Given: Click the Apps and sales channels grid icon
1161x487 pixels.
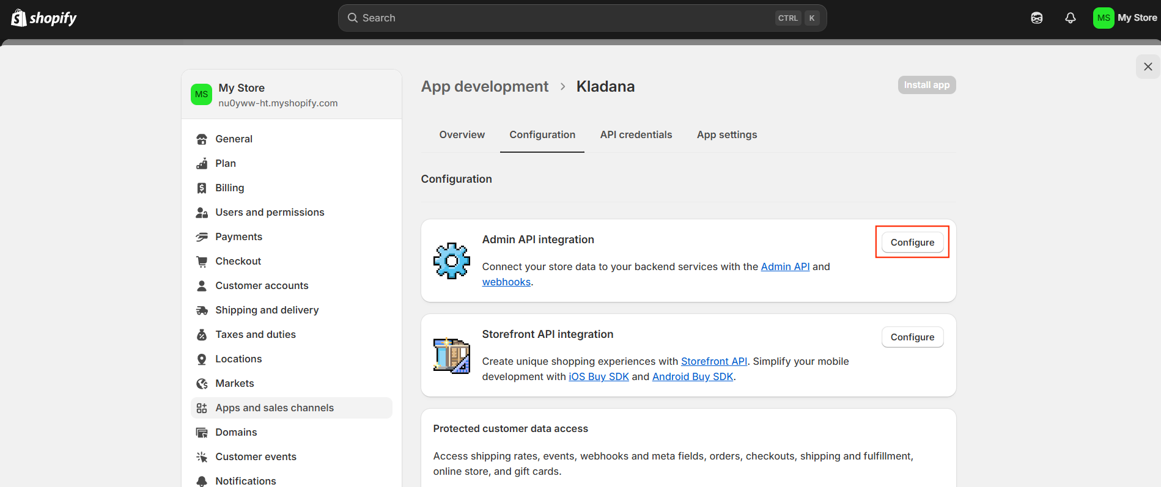Looking at the screenshot, I should 202,408.
